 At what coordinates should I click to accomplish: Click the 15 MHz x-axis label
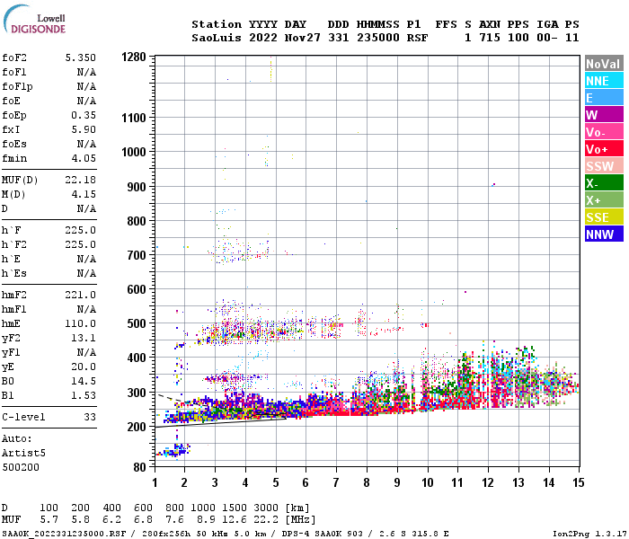tap(579, 482)
